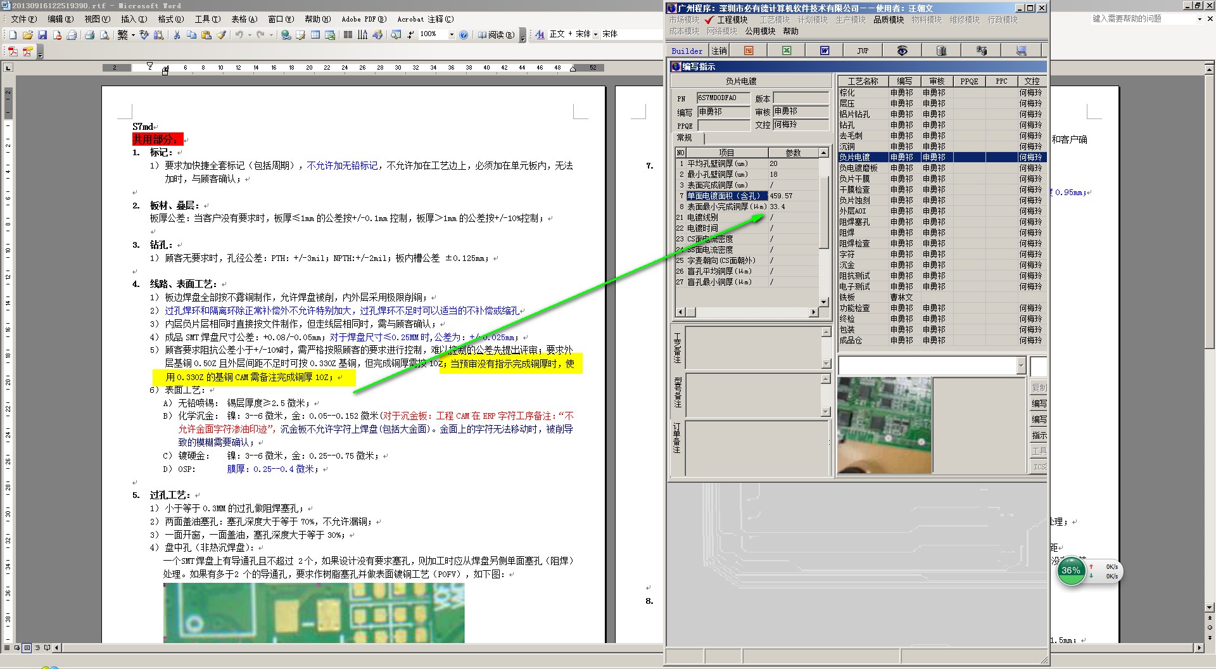
Task: Select the Format Painter brush icon
Action: [x=221, y=34]
